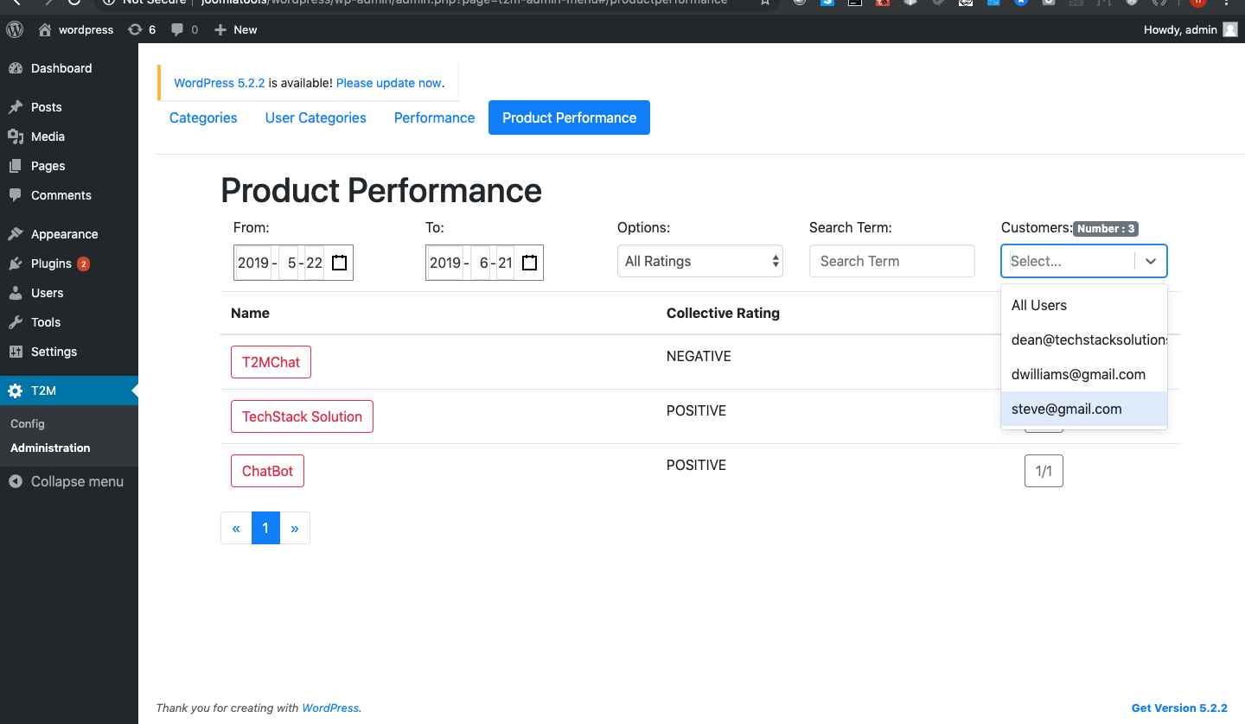Open the All Ratings dropdown
1245x724 pixels.
point(700,261)
